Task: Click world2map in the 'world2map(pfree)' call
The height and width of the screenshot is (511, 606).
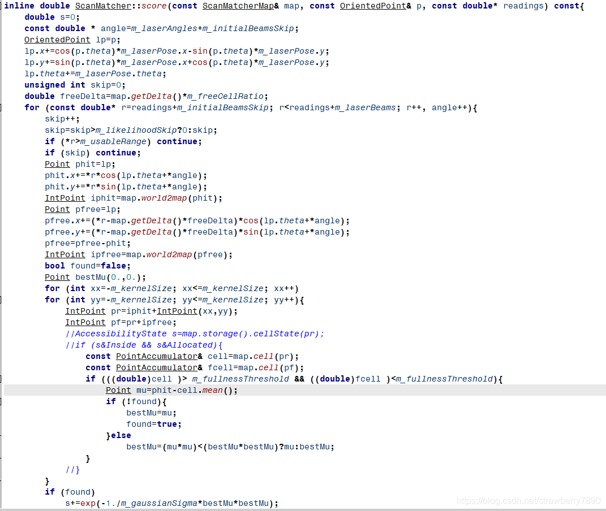Action: [169, 255]
